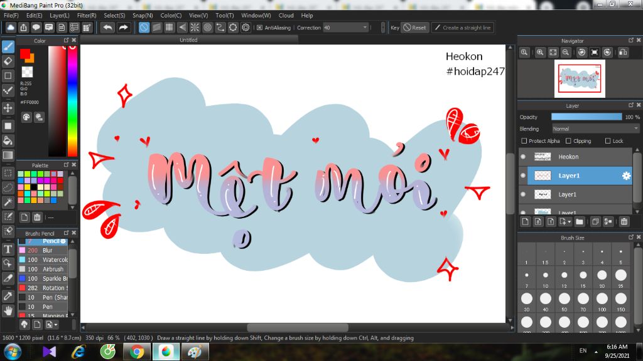
Task: Open Layer1 settings gear
Action: tap(626, 175)
